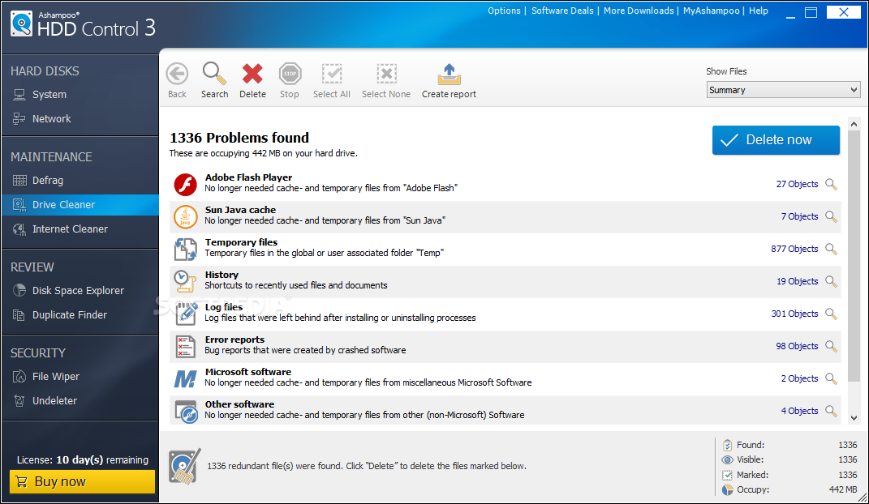Viewport: 869px width, 504px height.
Task: Inspect Microsoft software objects with magnifier
Action: [x=831, y=378]
